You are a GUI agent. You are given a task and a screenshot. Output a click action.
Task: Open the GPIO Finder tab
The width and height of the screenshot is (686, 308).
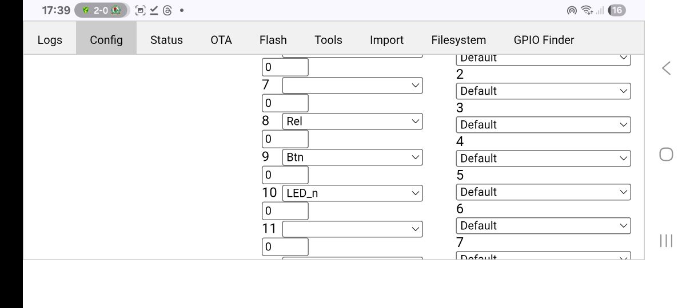(x=544, y=40)
